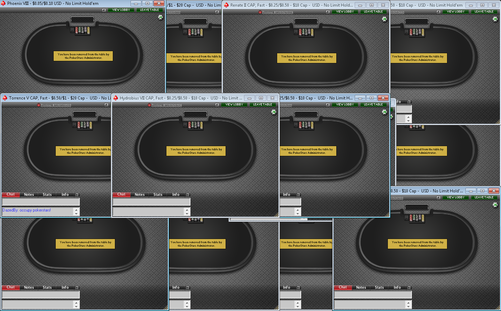The width and height of the screenshot is (501, 311).
Task: Click View Lobby in window with hand 09241188
Action: (456, 197)
